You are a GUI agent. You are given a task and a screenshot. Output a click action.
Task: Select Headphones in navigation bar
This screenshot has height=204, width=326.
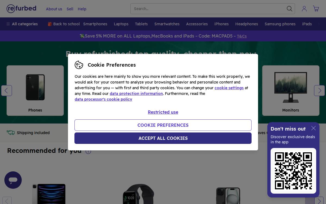coord(247,24)
